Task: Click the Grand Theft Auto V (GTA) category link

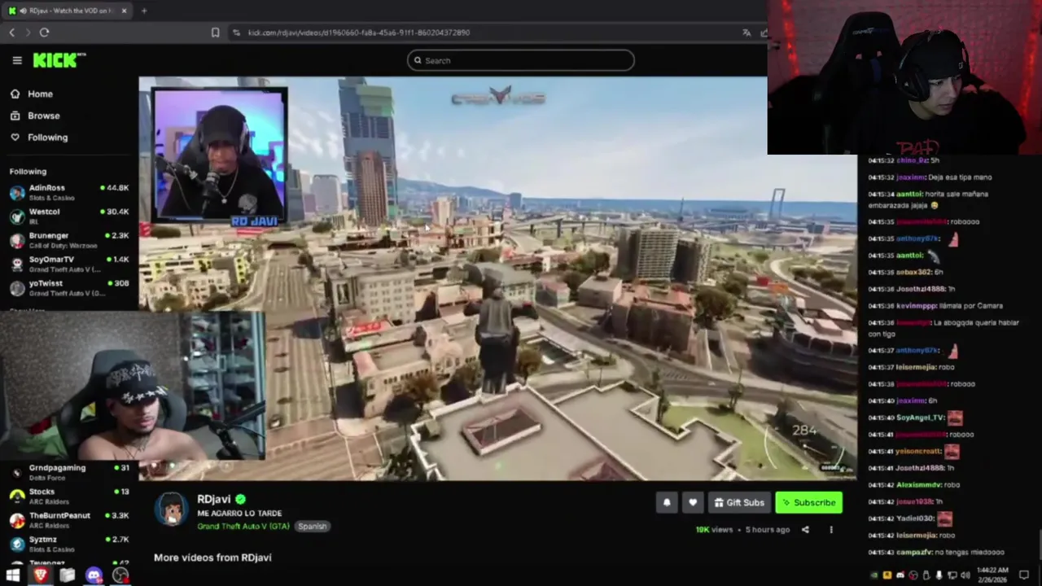Action: [x=243, y=527]
